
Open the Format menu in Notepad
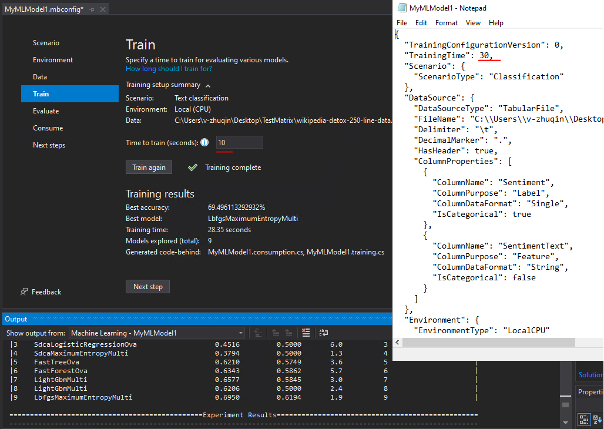click(447, 23)
